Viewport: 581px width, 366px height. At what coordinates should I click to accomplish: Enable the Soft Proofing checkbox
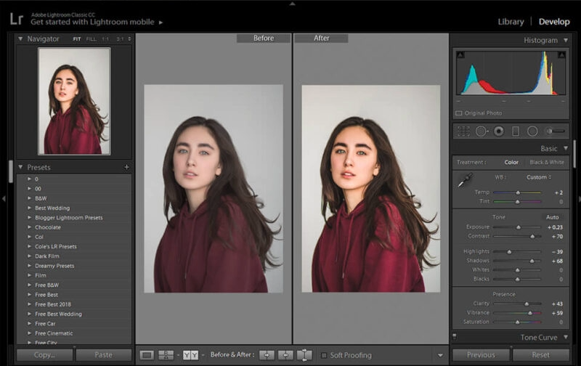[x=324, y=355]
